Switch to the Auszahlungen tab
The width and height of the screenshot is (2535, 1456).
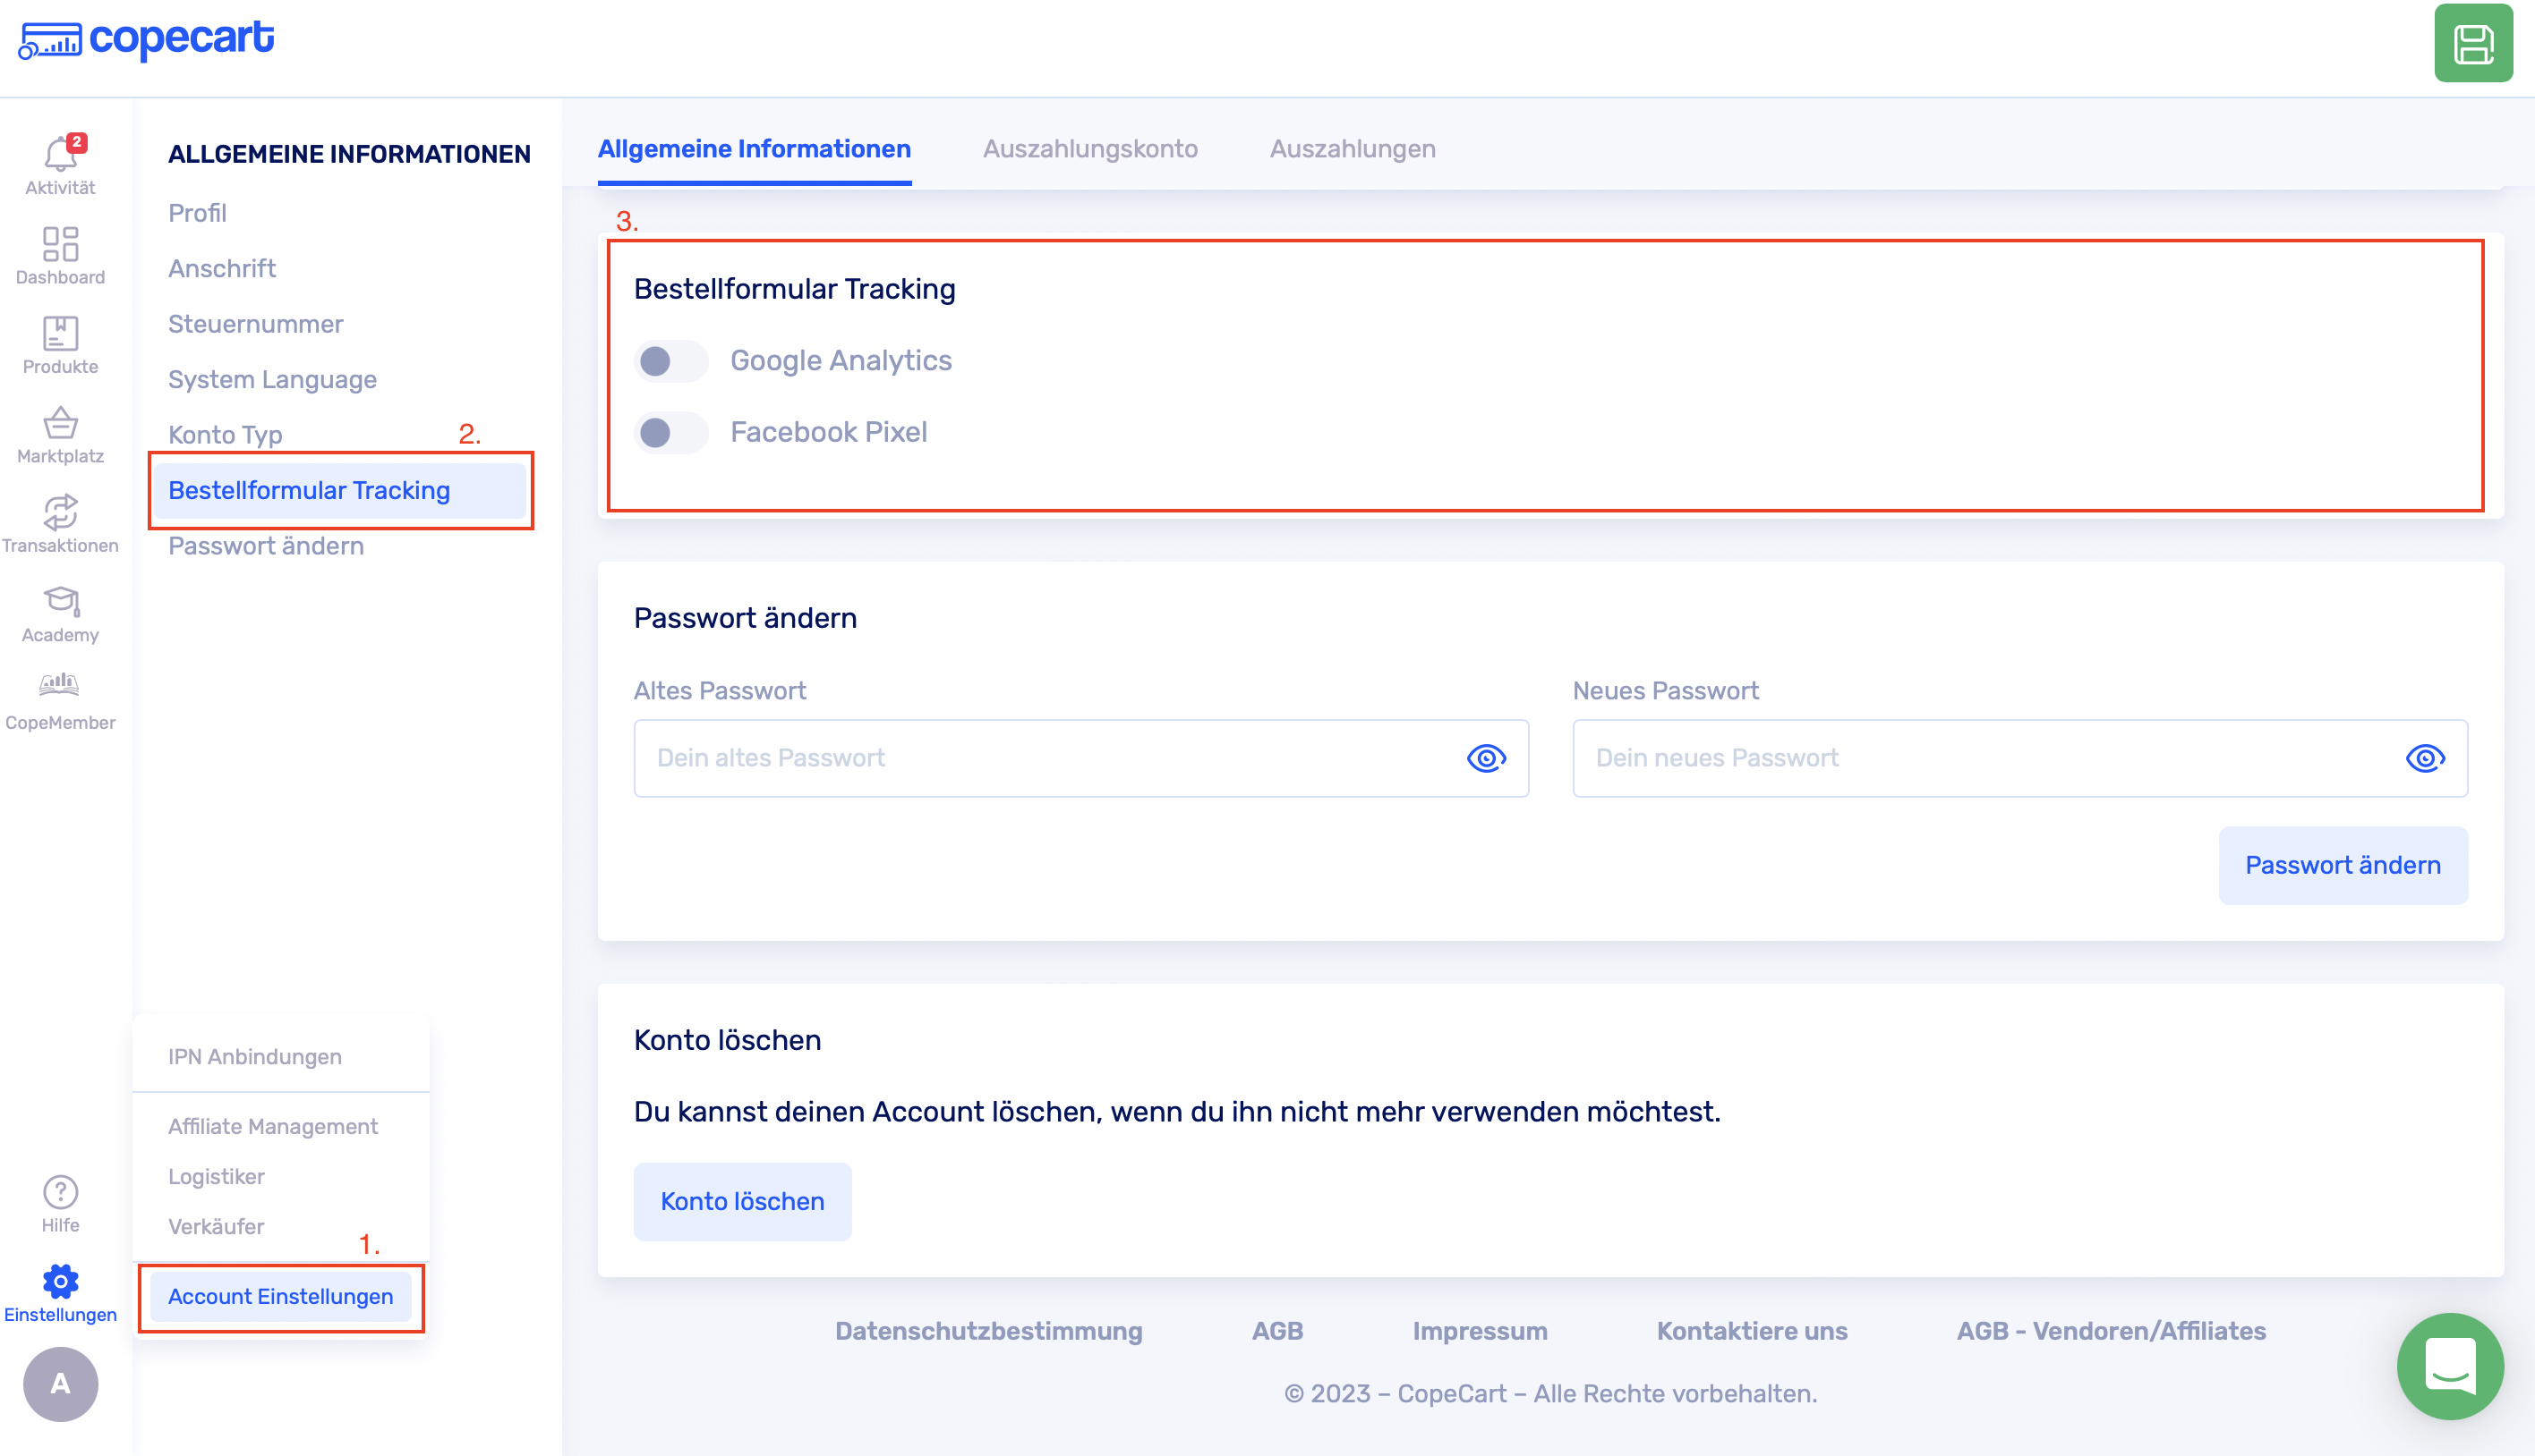(1352, 149)
